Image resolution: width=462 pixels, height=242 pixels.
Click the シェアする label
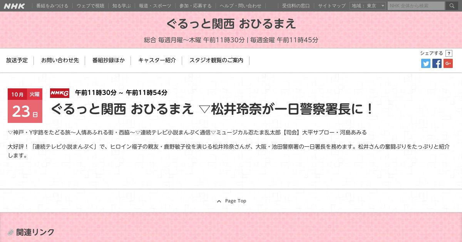(432, 53)
